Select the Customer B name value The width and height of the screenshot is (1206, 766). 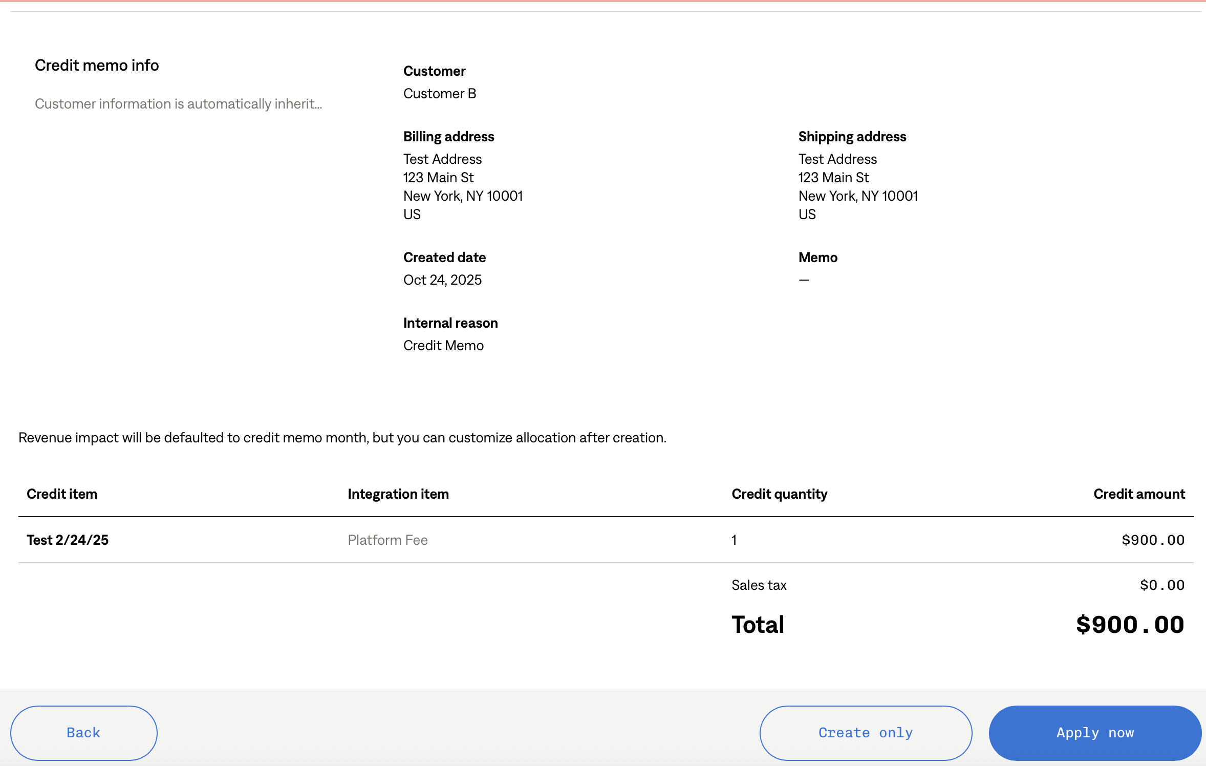tap(440, 94)
